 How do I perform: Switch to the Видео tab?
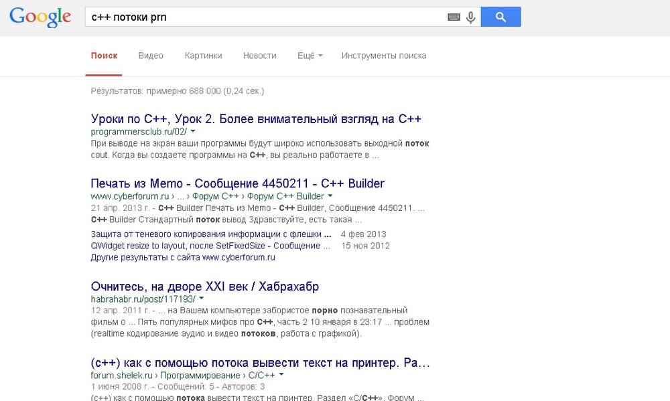coord(151,56)
